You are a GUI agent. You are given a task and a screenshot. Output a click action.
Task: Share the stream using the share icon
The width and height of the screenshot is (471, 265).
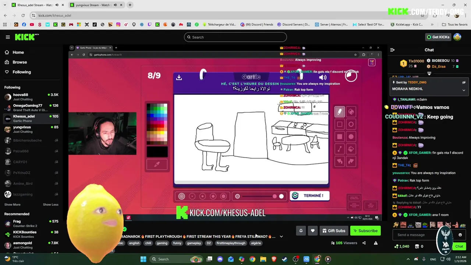click(364, 243)
